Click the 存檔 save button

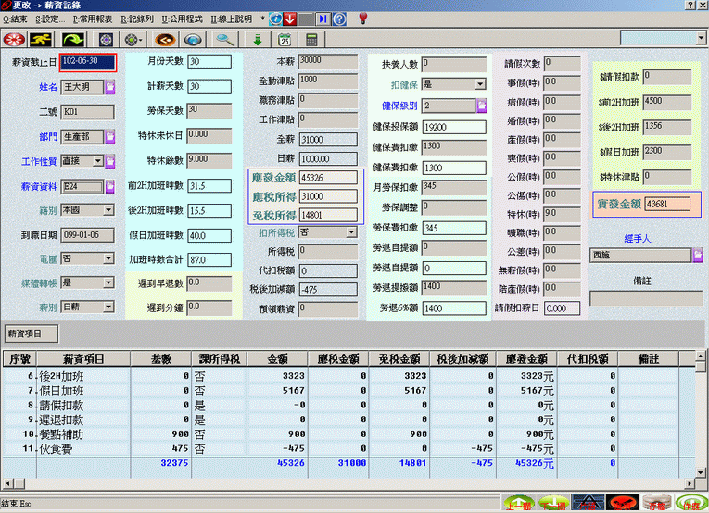point(657,503)
